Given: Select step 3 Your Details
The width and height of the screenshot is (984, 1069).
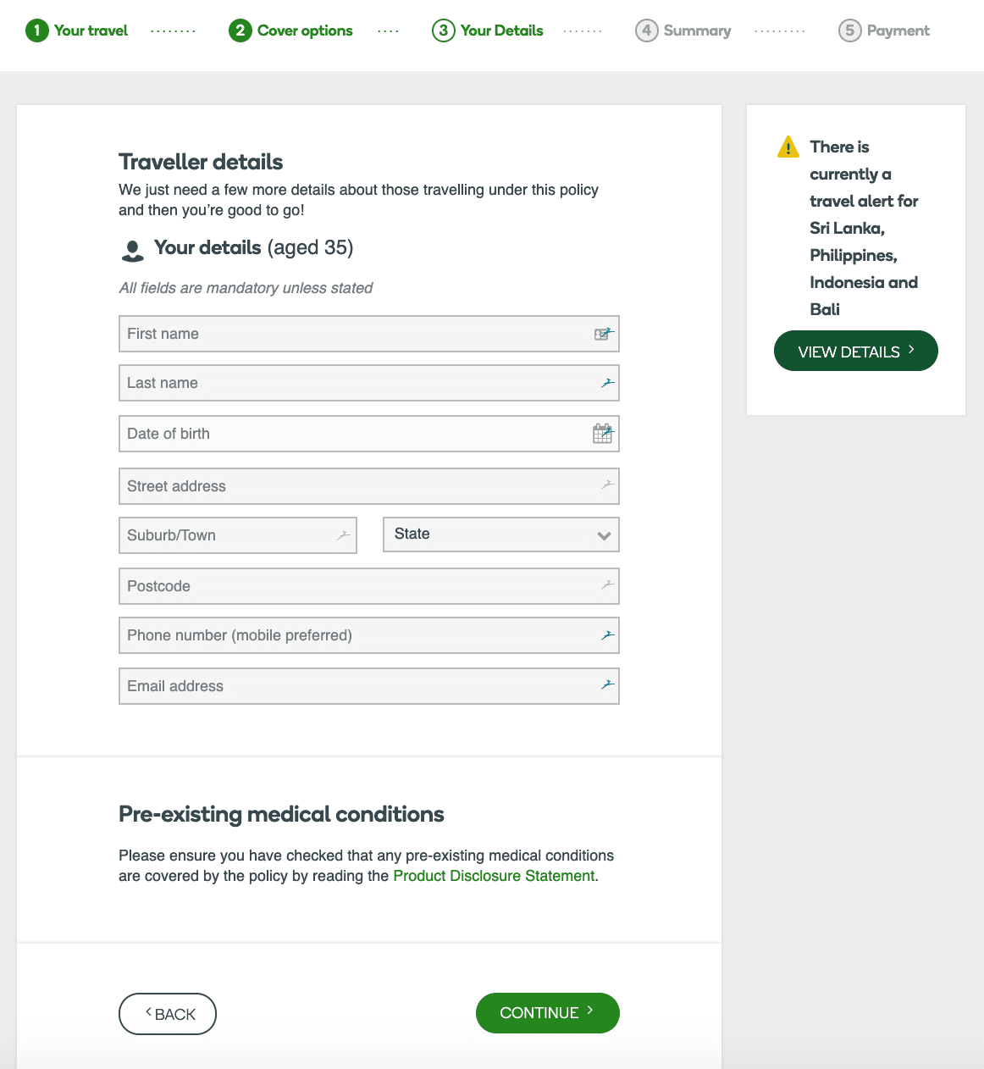Looking at the screenshot, I should coord(488,30).
